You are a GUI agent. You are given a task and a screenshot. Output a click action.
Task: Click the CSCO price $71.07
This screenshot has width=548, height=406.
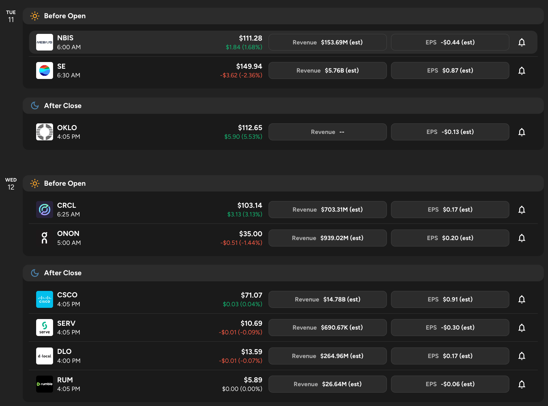(x=252, y=295)
